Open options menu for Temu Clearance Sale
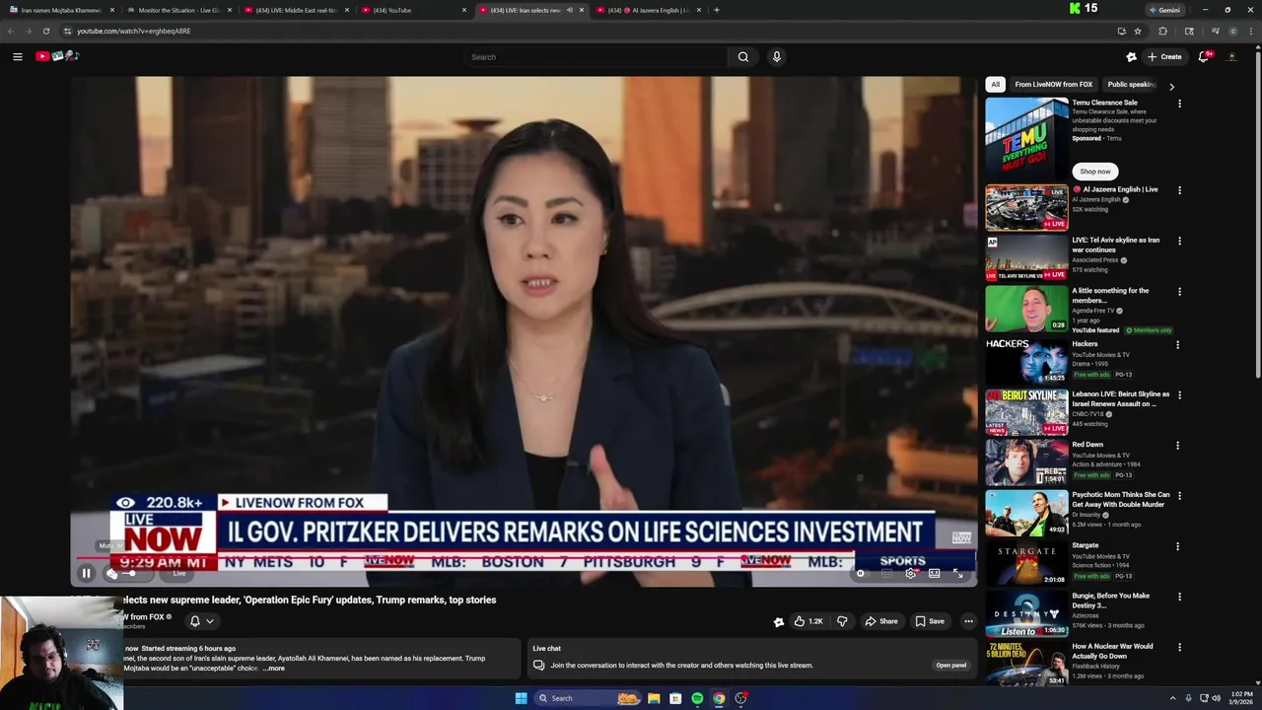The width and height of the screenshot is (1262, 710). point(1179,104)
